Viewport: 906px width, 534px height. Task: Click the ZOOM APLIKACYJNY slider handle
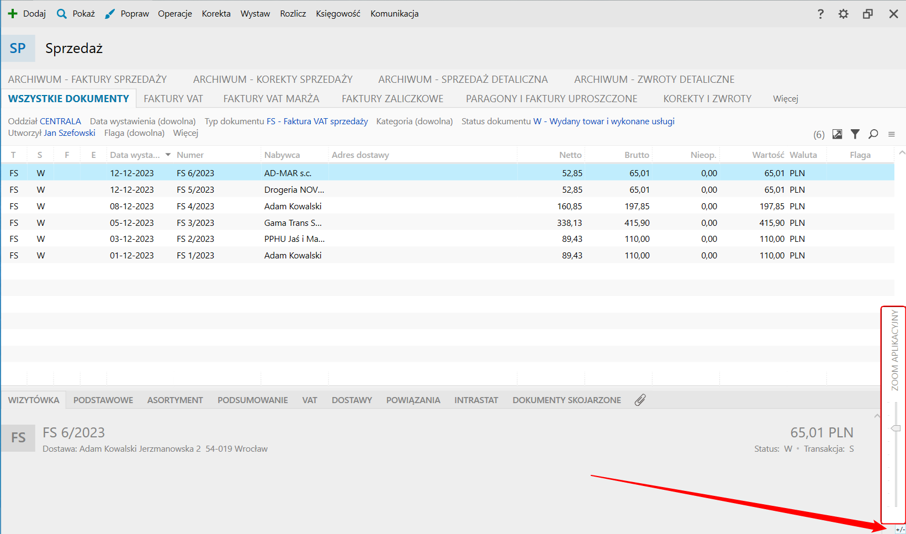click(896, 429)
